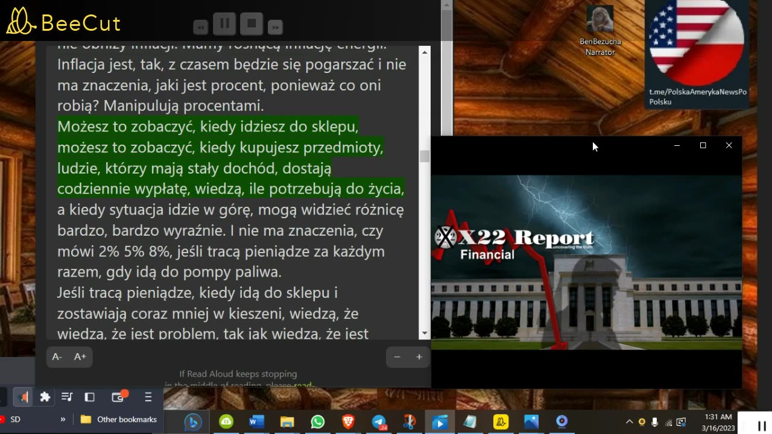This screenshot has width=772, height=434.
Task: Open the browser media control icon
Action: [67, 397]
